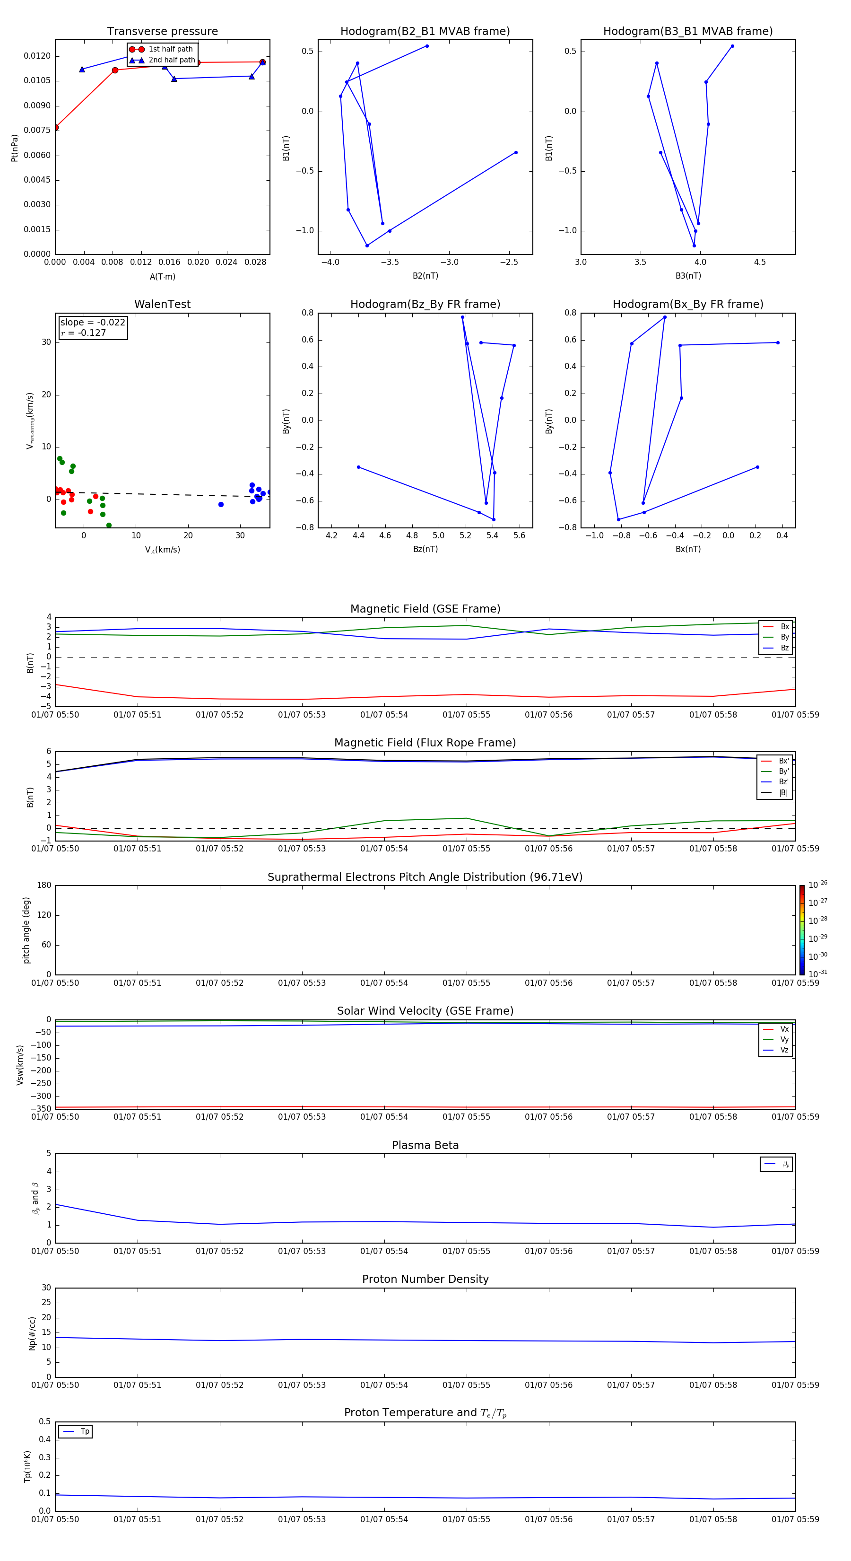Click the "WalenTest" plot title
The width and height of the screenshot is (851, 1561).
(162, 304)
